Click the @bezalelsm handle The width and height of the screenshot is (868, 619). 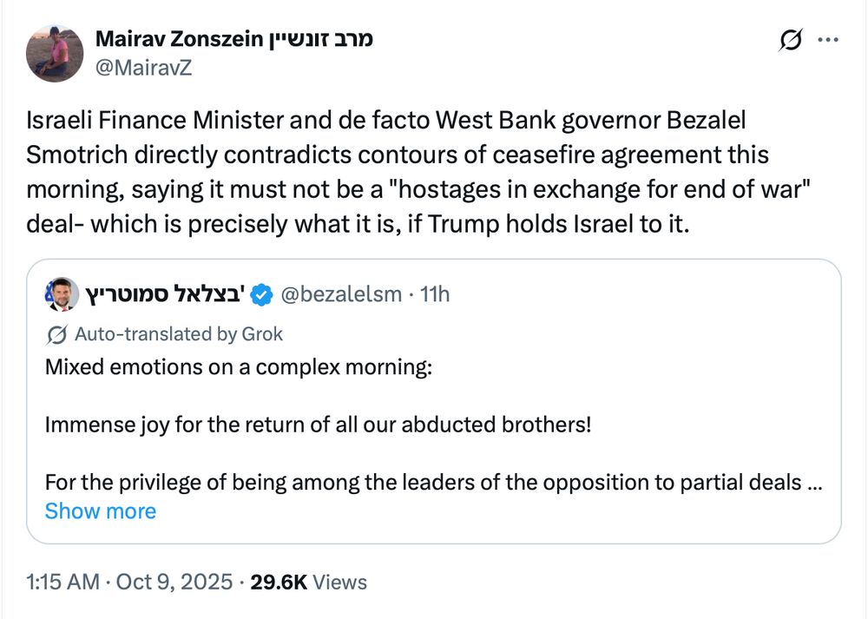(x=340, y=295)
